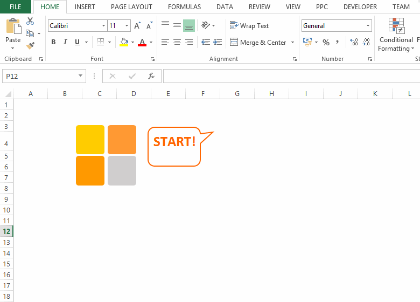The height and width of the screenshot is (302, 420).
Task: Set top vertical alignment
Action: [x=165, y=23]
